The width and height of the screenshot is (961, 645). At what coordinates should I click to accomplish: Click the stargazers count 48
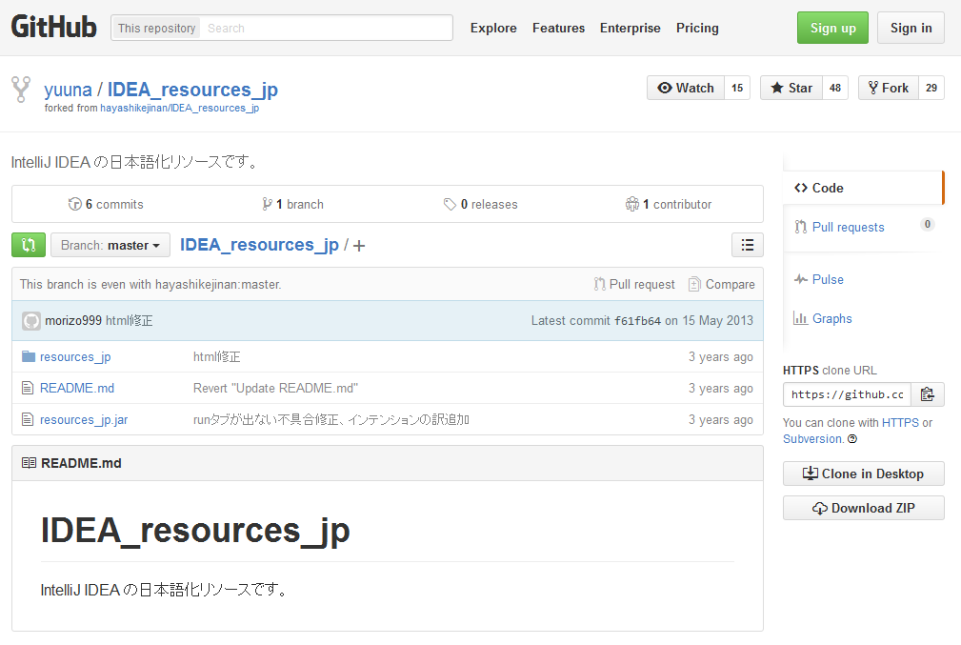pos(835,88)
